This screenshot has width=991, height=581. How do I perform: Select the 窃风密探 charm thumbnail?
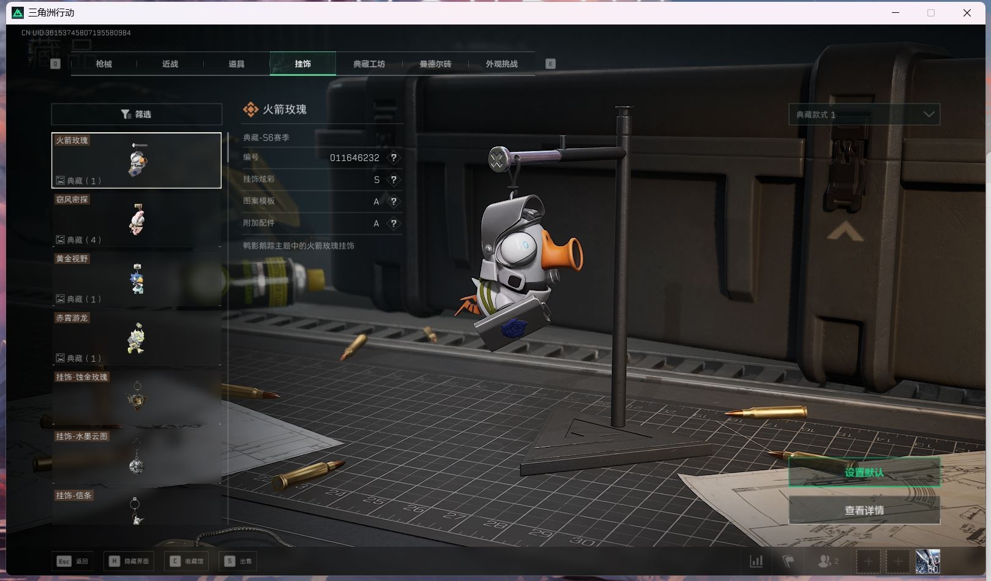tap(136, 220)
